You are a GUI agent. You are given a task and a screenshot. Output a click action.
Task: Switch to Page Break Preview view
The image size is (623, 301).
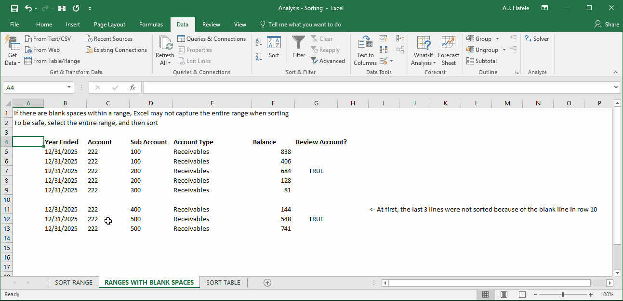point(522,294)
